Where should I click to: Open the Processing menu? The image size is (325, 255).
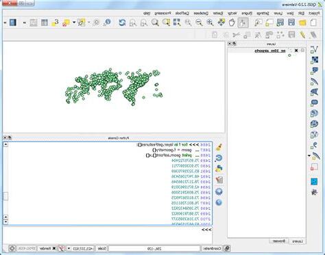tap(163, 14)
